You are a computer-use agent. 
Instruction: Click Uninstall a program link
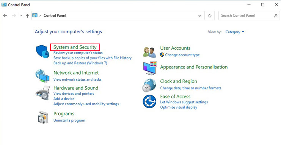click(x=69, y=120)
